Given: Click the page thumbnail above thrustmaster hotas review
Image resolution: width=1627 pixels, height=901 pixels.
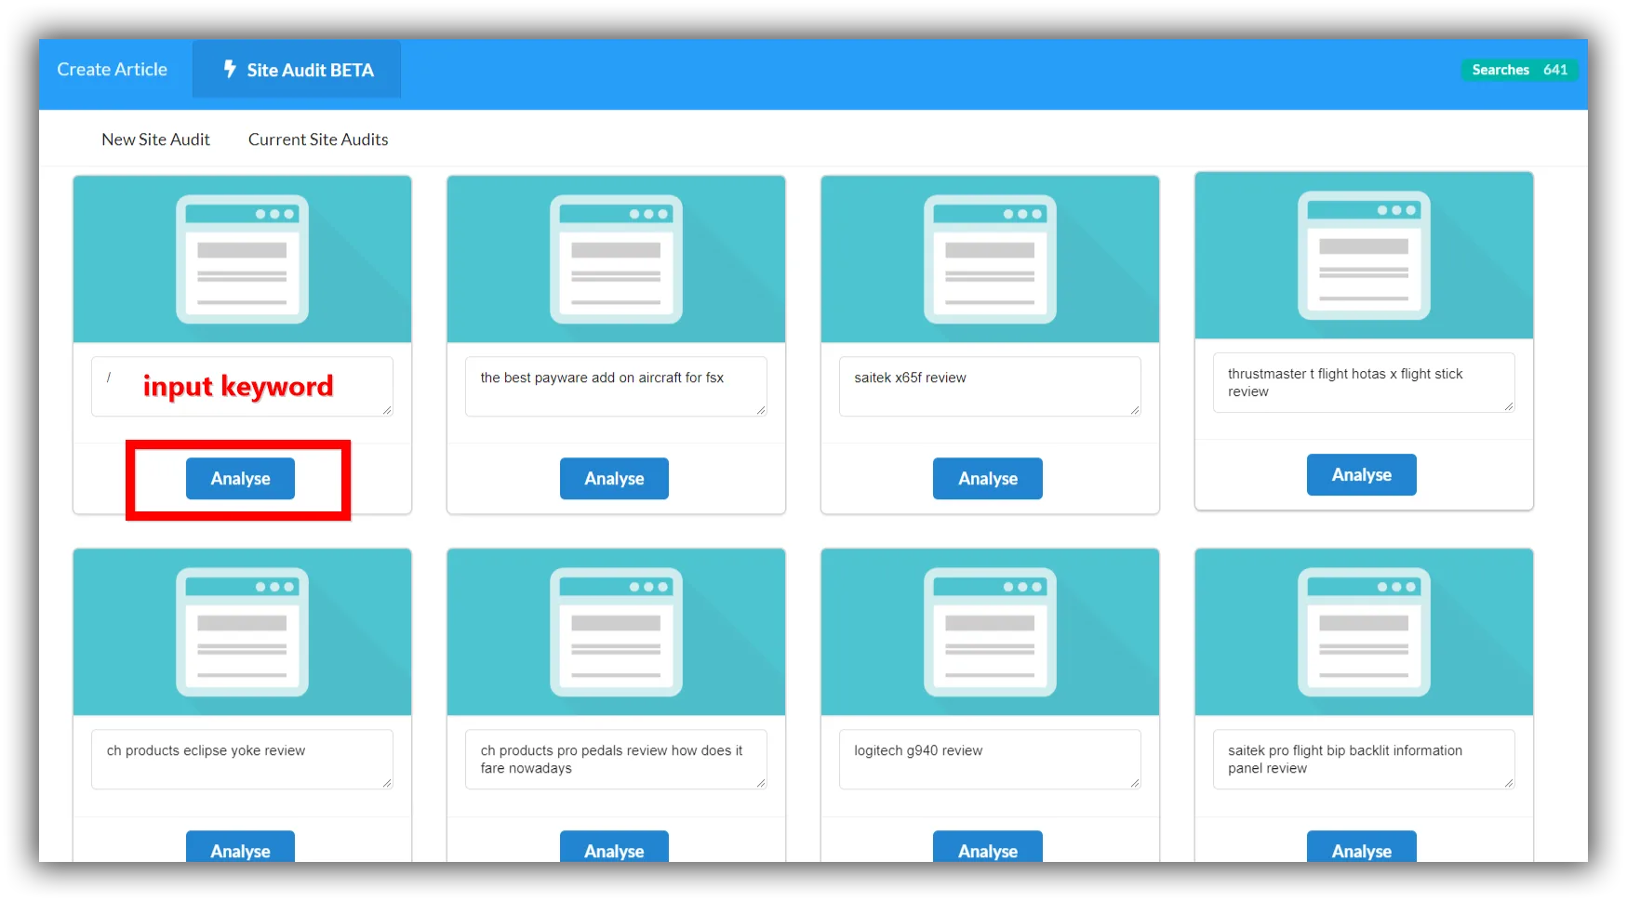Looking at the screenshot, I should (x=1364, y=256).
